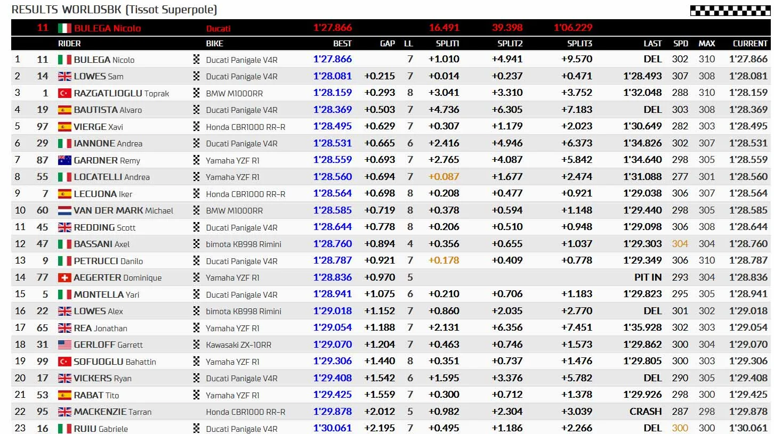Click last lap time '1'35.928'
This screenshot has width=774, height=434.
[642, 328]
